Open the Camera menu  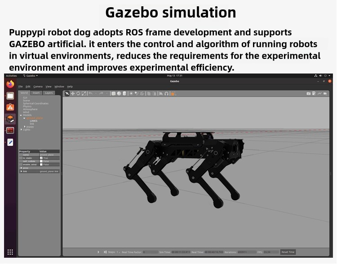point(38,87)
